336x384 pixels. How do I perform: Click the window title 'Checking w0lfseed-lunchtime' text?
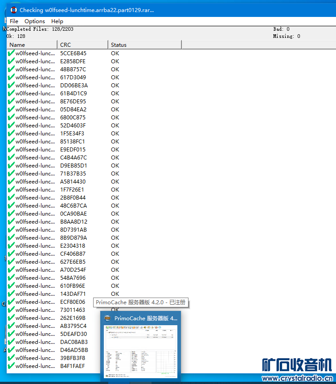tap(87, 10)
